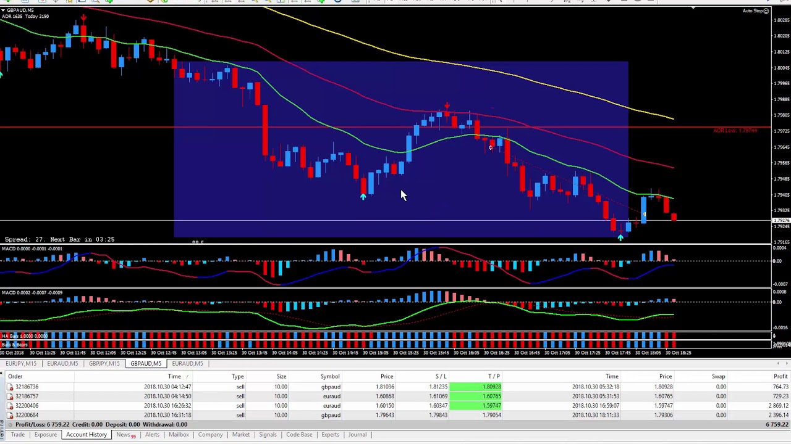The image size is (791, 444).
Task: View the Journal tab
Action: pyautogui.click(x=357, y=435)
